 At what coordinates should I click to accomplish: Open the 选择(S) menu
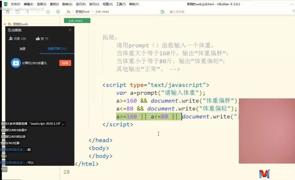click(42, 4)
